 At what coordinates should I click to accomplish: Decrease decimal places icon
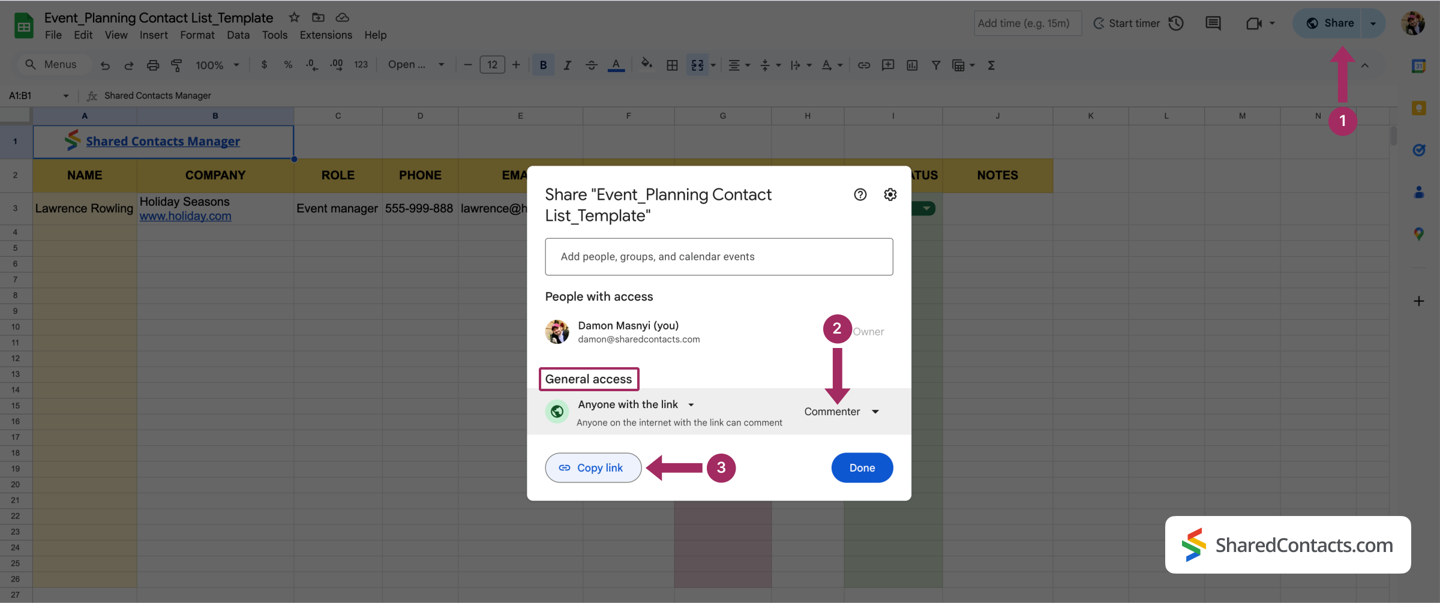pos(312,65)
